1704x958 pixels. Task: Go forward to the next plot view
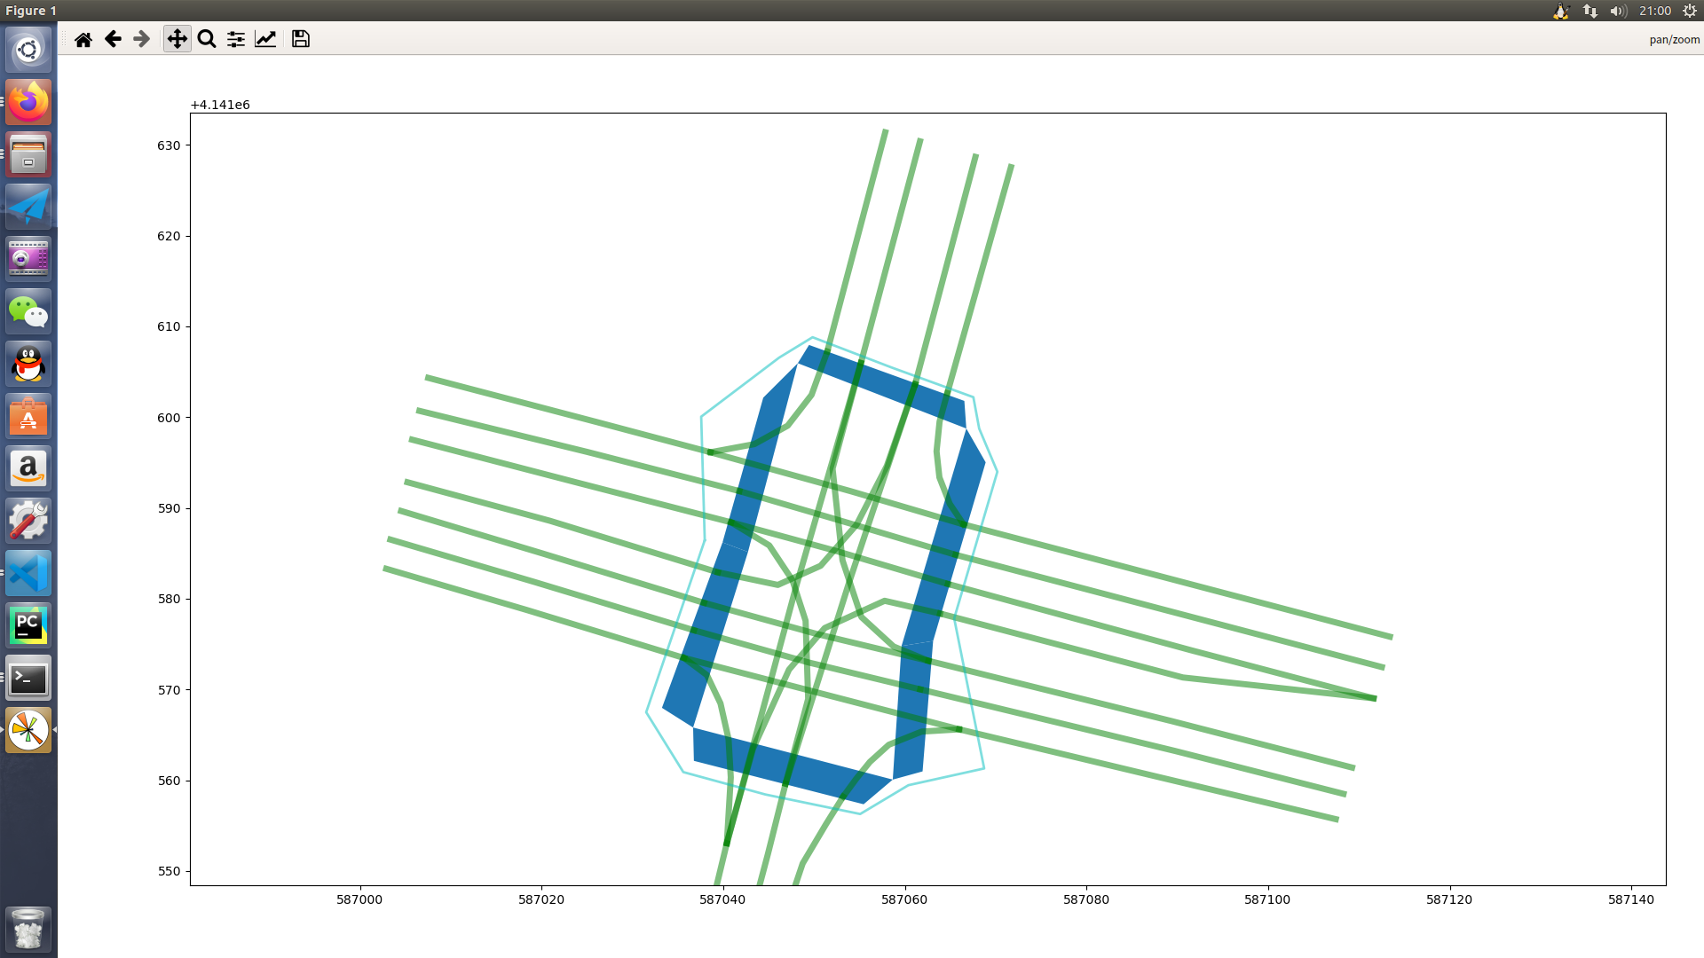tap(141, 39)
